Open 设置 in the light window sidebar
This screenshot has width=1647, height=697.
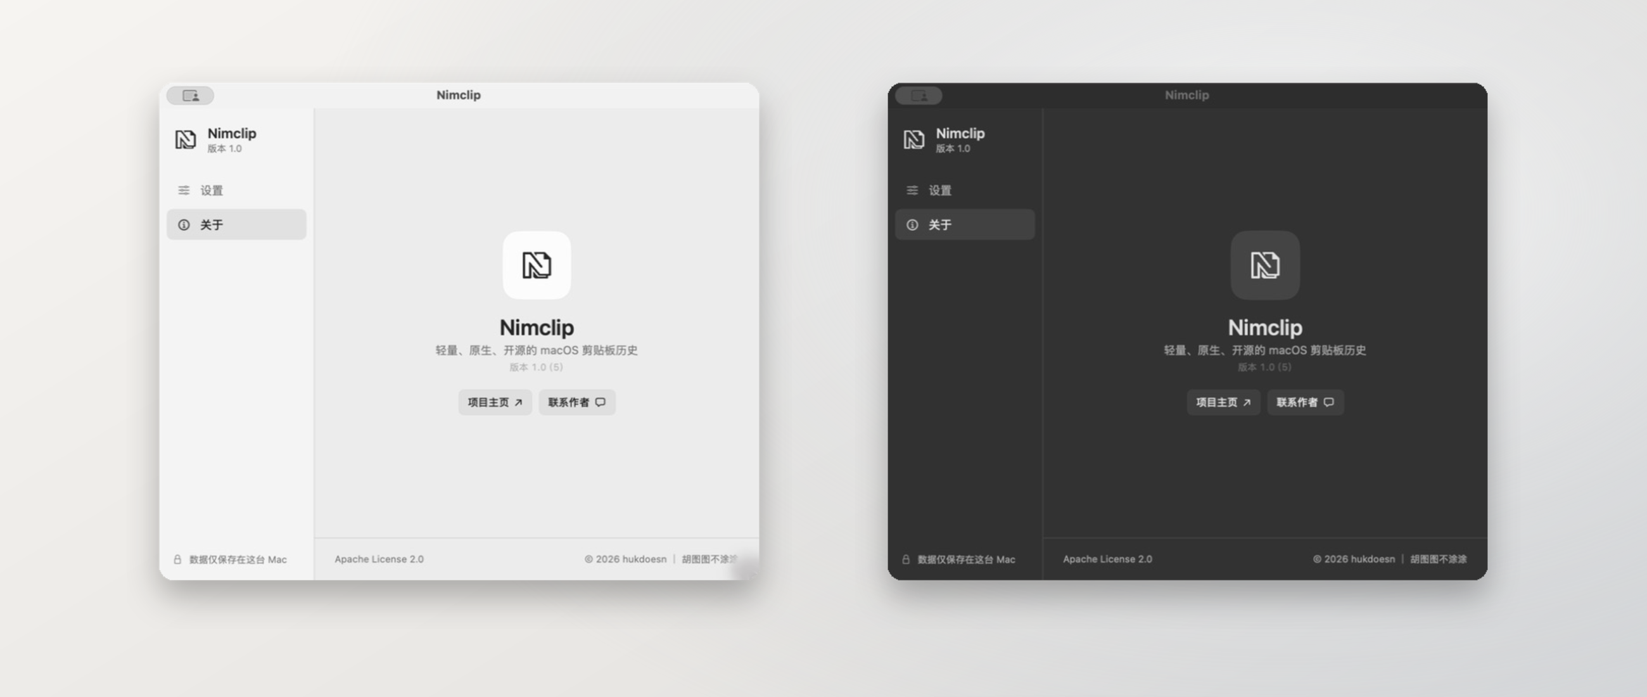(x=236, y=191)
